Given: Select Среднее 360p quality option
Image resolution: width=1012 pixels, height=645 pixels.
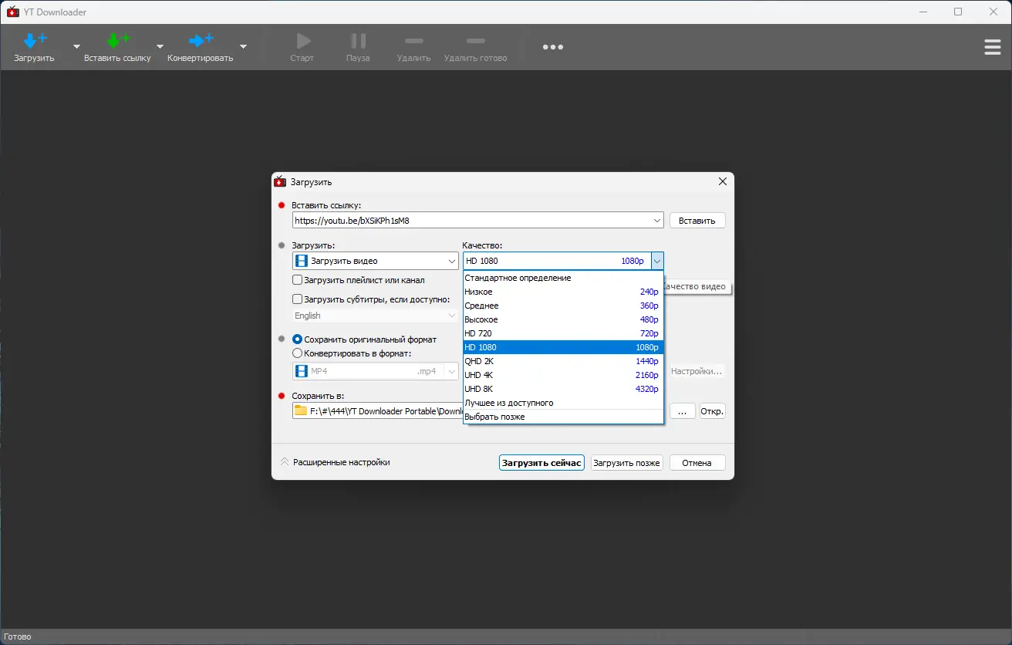Looking at the screenshot, I should point(563,306).
